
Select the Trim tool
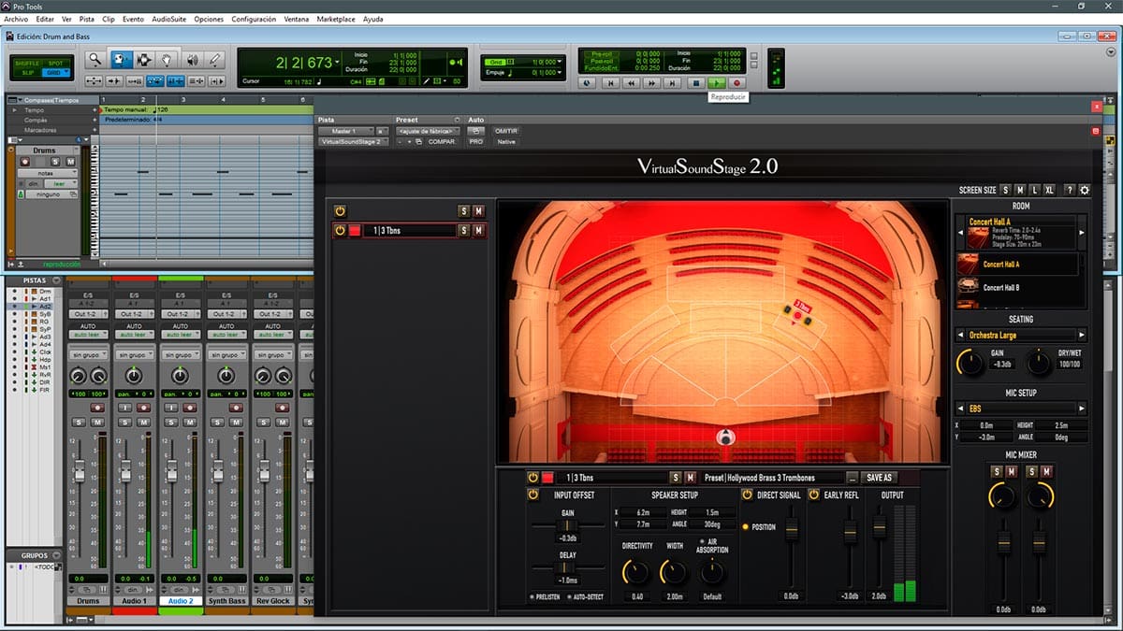tap(121, 59)
